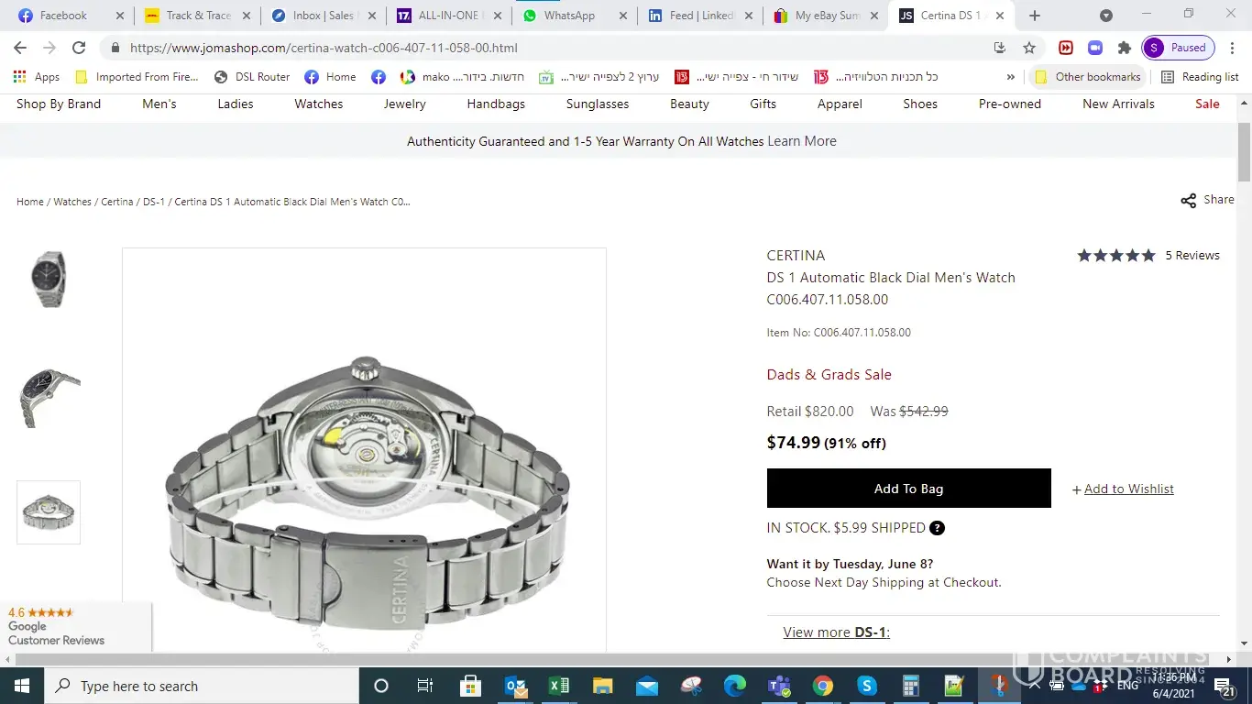The image size is (1252, 704).
Task: Open Windows Start menu
Action: coord(21,686)
